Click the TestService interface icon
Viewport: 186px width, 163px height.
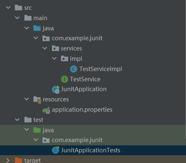click(x=65, y=79)
